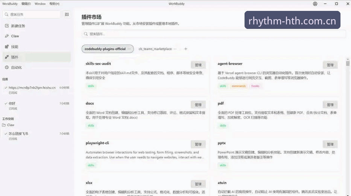Manage the docx plugin

(x=198, y=105)
